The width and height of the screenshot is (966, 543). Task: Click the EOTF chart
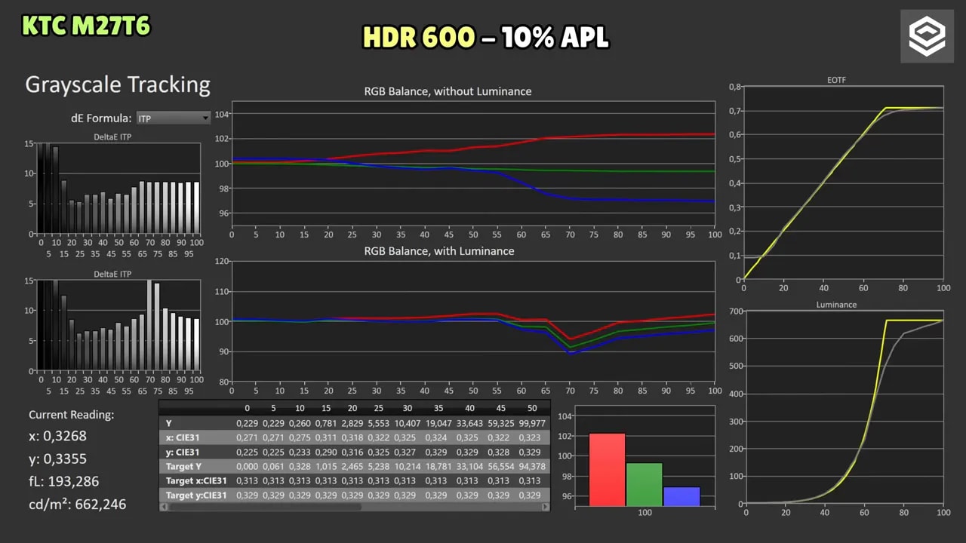click(844, 183)
